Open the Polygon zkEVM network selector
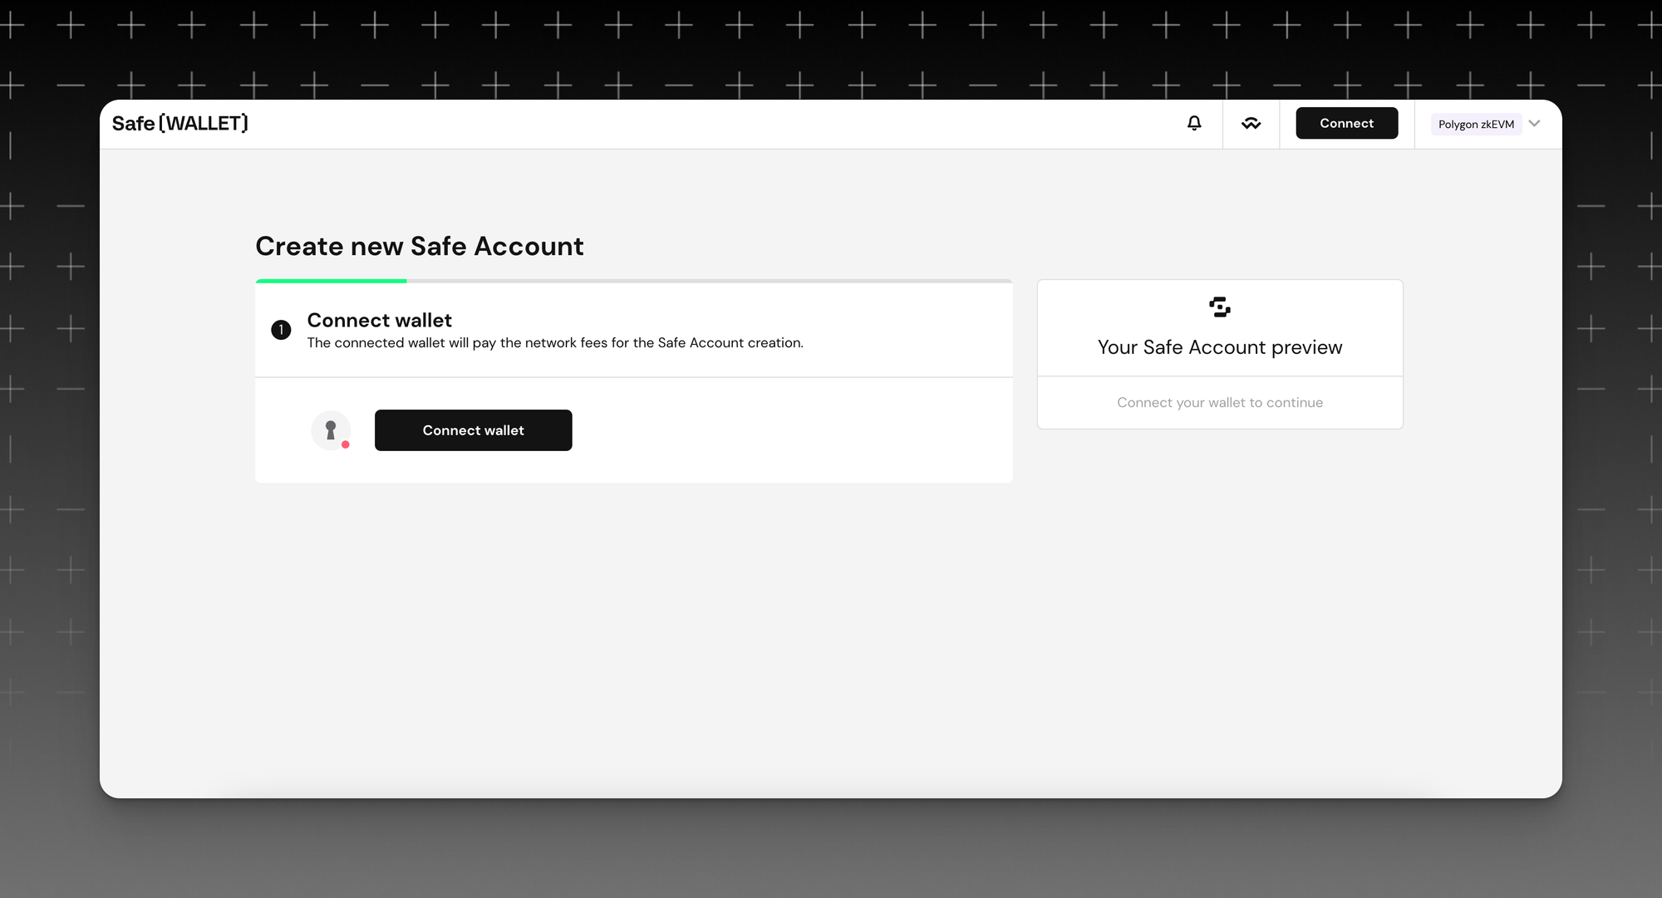The width and height of the screenshot is (1662, 898). click(x=1476, y=124)
